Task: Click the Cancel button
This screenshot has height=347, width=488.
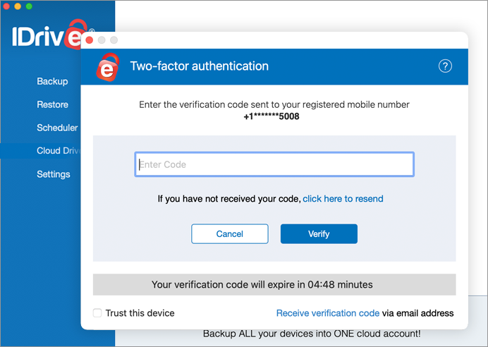Action: point(230,233)
